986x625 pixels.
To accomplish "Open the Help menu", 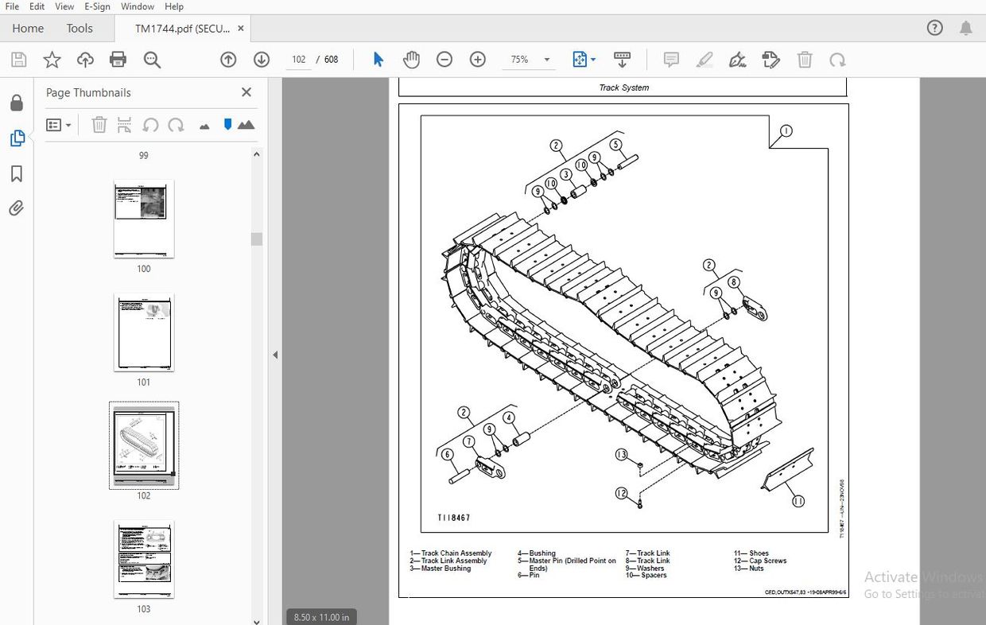I will [174, 6].
